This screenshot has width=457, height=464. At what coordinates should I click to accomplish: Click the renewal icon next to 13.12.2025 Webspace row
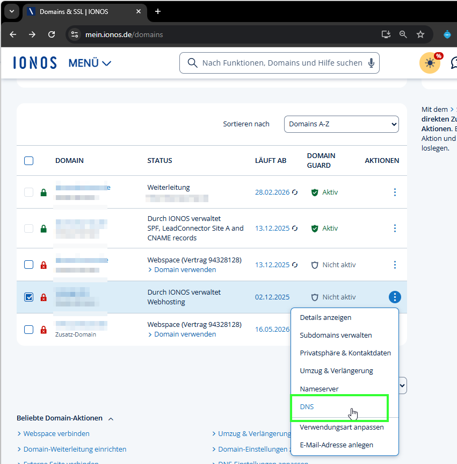click(x=294, y=265)
